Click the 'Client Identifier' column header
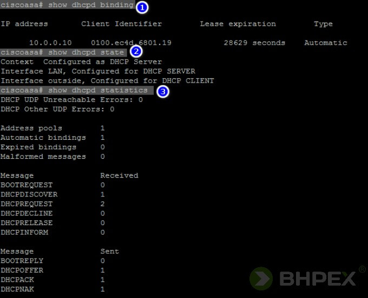 point(121,24)
